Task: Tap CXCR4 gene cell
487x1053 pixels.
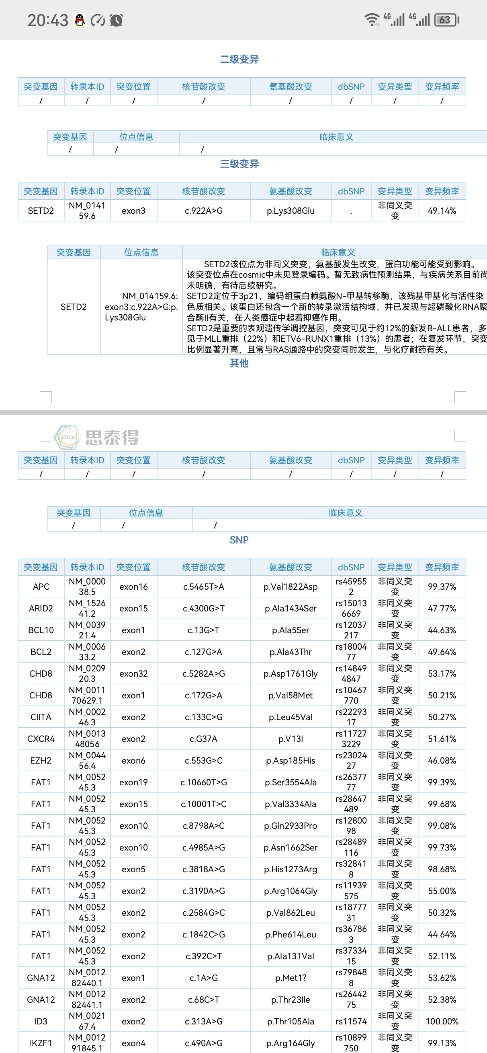Action: coord(41,739)
